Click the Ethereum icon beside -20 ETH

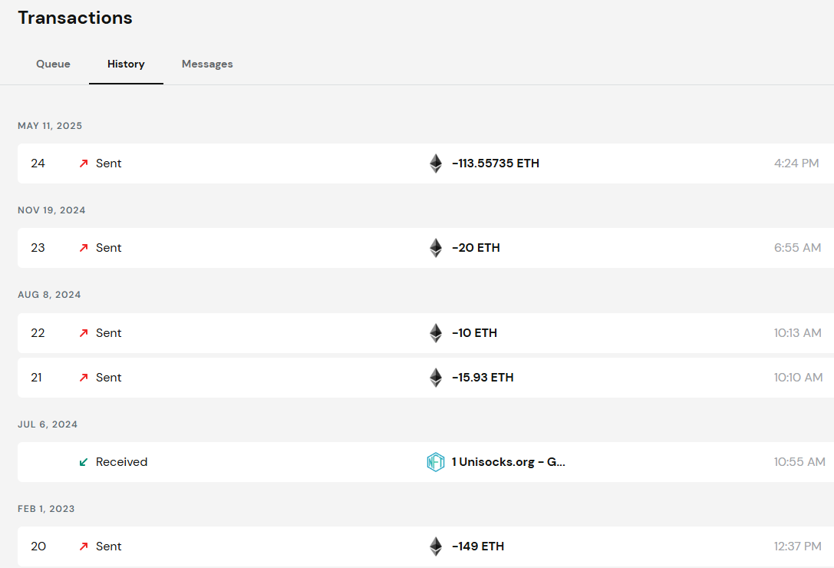point(436,248)
